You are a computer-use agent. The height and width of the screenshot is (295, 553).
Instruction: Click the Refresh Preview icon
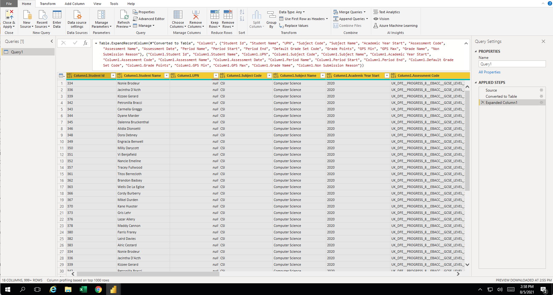[x=124, y=15]
